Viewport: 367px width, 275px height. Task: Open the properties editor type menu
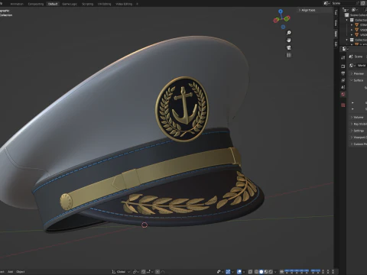tap(345, 49)
